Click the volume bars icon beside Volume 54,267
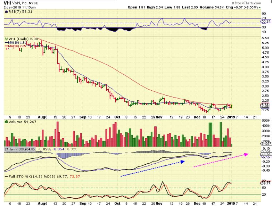 [x=6, y=122]
